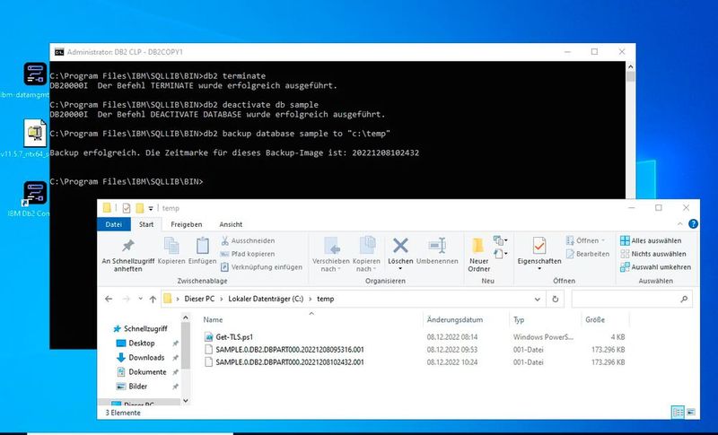718x435 pixels.
Task: Switch to the Start ribbon tab
Action: tap(146, 224)
